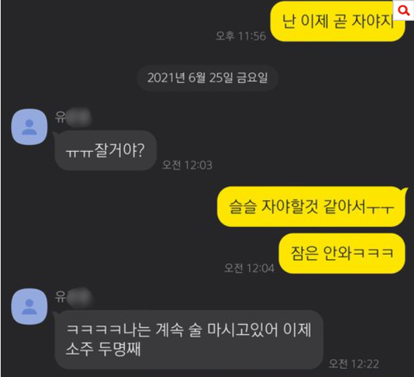Tap sender name 유 above ㅠㅠ잘거야?
Image resolution: width=414 pixels, height=377 pixels.
60,117
